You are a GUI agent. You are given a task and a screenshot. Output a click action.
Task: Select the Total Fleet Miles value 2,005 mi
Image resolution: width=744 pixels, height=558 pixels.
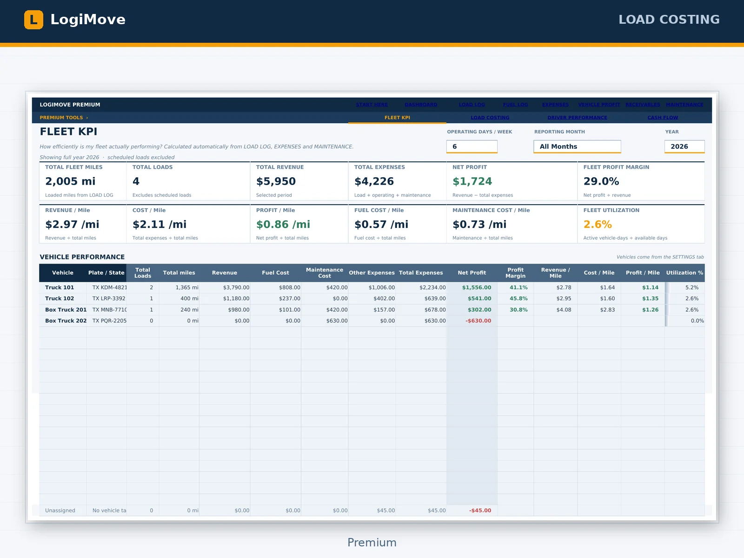click(70, 181)
